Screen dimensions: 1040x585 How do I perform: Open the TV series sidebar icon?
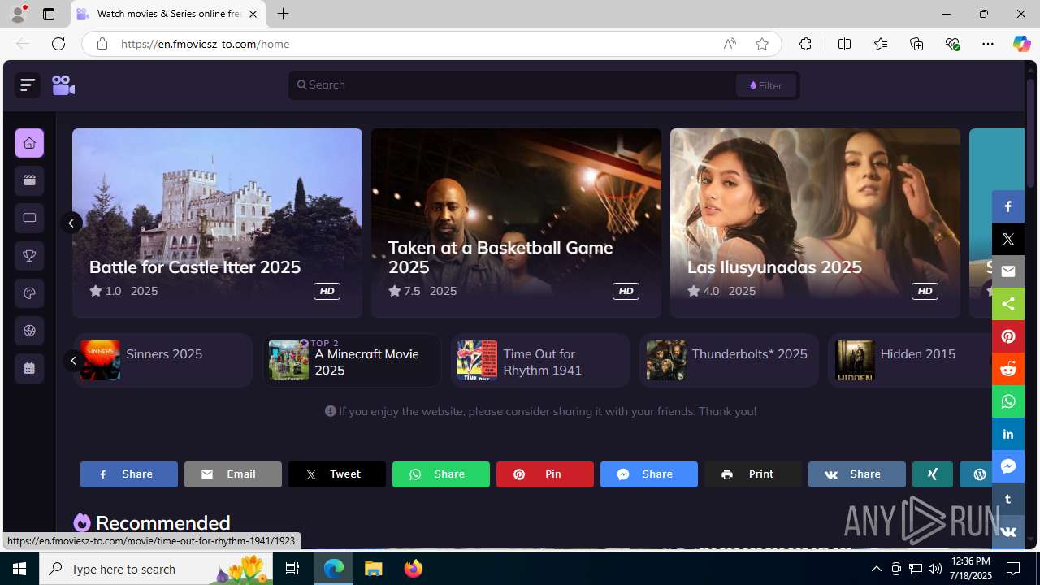(x=29, y=218)
